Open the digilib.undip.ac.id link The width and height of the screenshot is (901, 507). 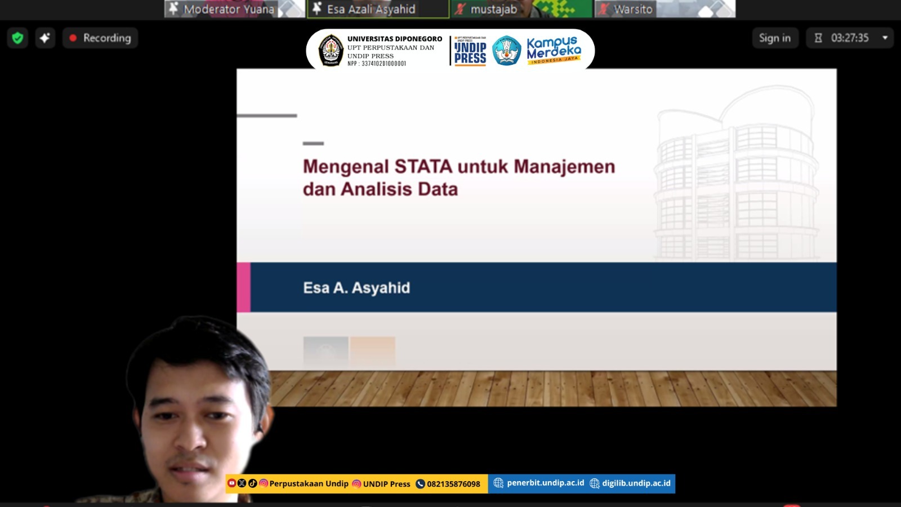(x=636, y=483)
